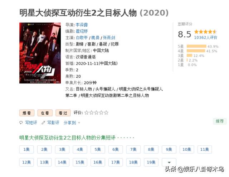Rate five stars in 评价 row
This screenshot has height=177, width=229.
106,113
